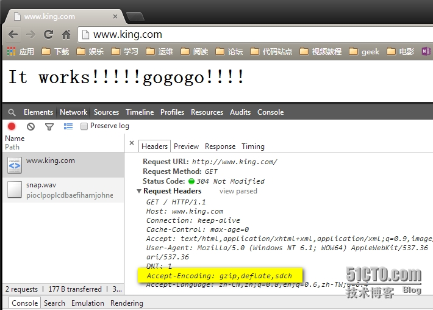433x310 pixels.
Task: Click the Cache-Control: max-age=0 line
Action: [x=198, y=229]
